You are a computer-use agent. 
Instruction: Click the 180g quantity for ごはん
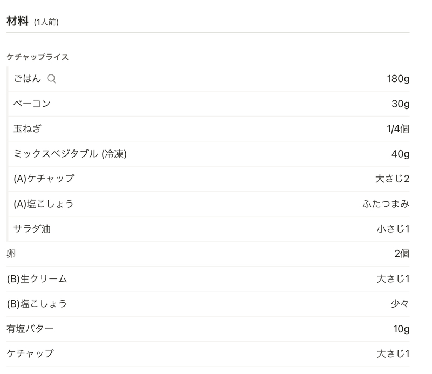coord(398,79)
